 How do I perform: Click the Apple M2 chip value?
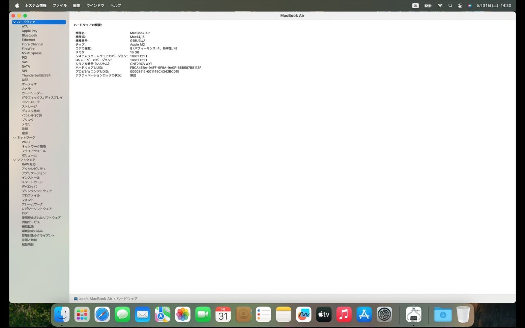(x=137, y=45)
